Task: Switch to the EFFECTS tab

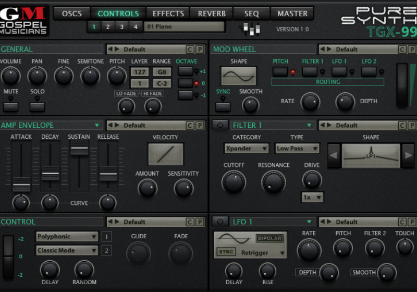Action: [168, 14]
